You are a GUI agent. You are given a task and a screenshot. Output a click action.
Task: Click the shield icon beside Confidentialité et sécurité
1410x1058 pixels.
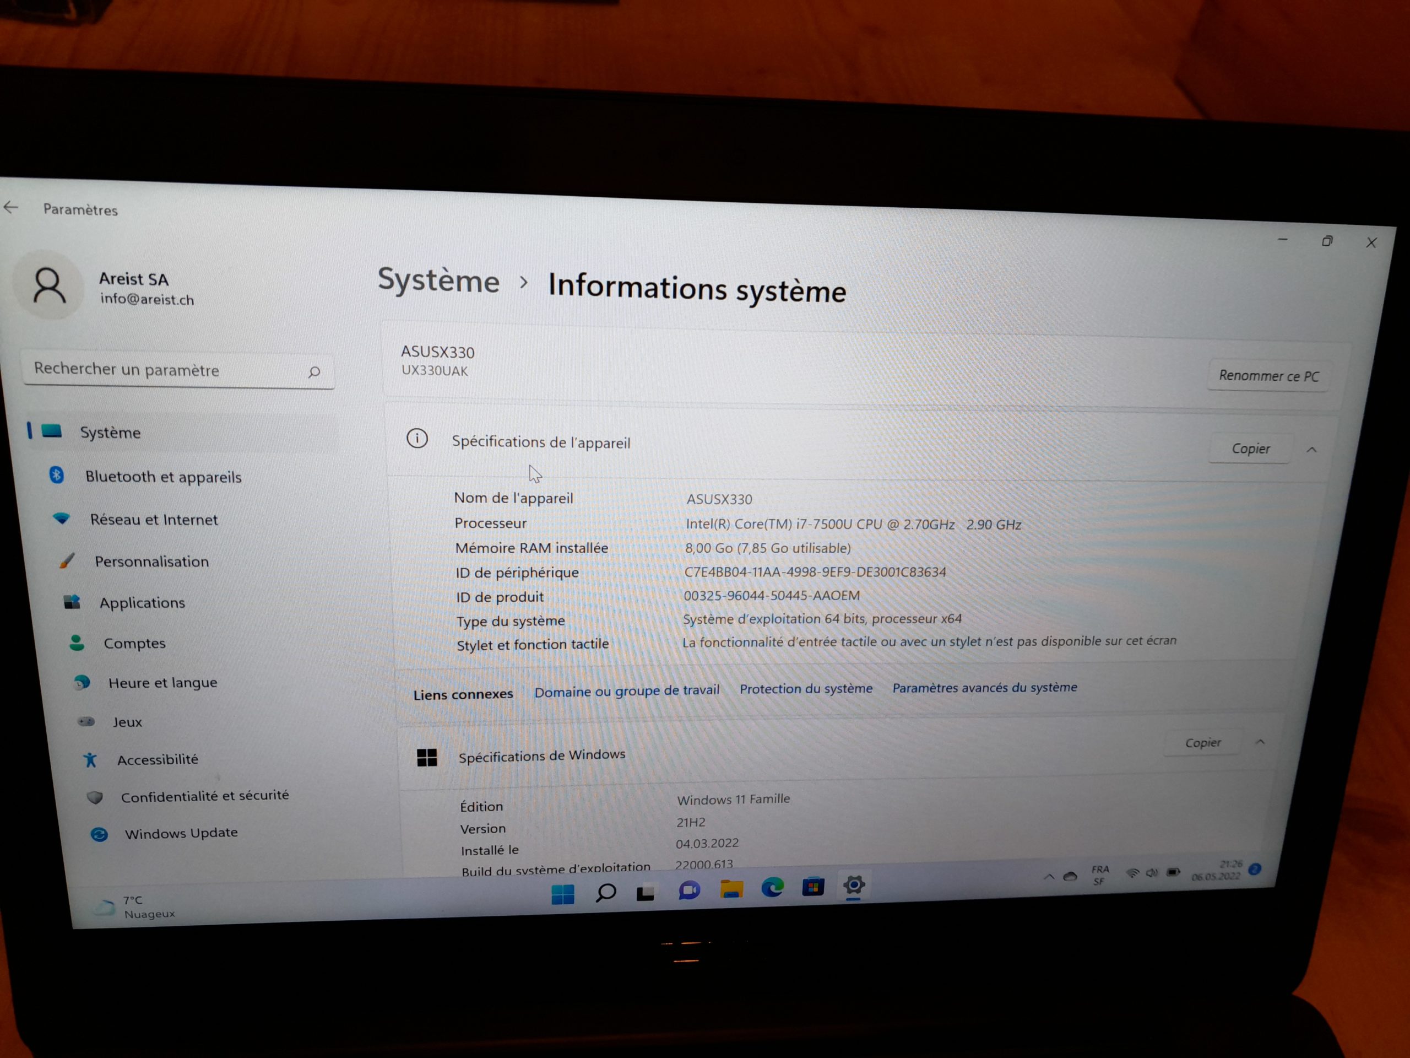94,797
